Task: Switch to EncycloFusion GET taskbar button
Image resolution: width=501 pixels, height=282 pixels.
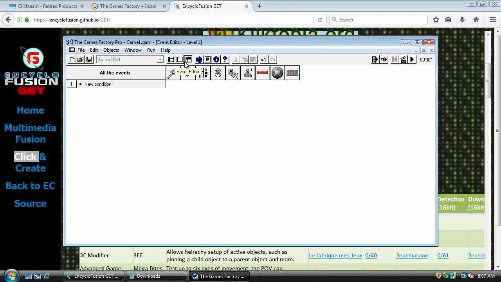Action: pyautogui.click(x=94, y=276)
